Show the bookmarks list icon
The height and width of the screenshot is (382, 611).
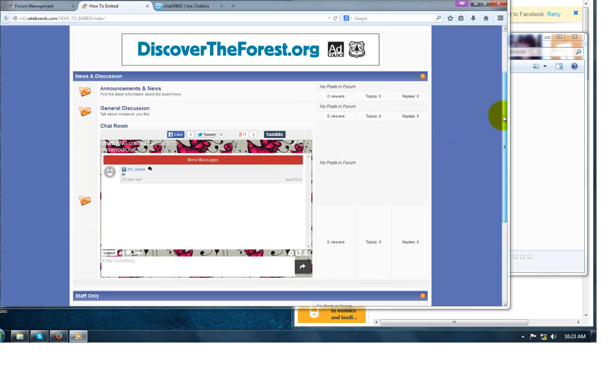[461, 18]
